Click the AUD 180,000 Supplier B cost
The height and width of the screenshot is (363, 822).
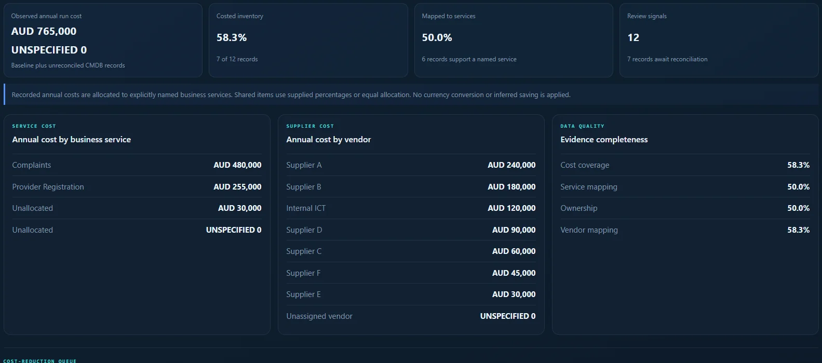point(511,187)
